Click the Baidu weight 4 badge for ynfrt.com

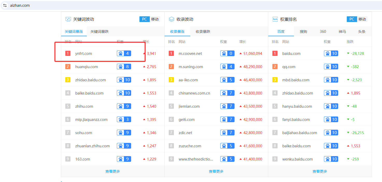124,53
